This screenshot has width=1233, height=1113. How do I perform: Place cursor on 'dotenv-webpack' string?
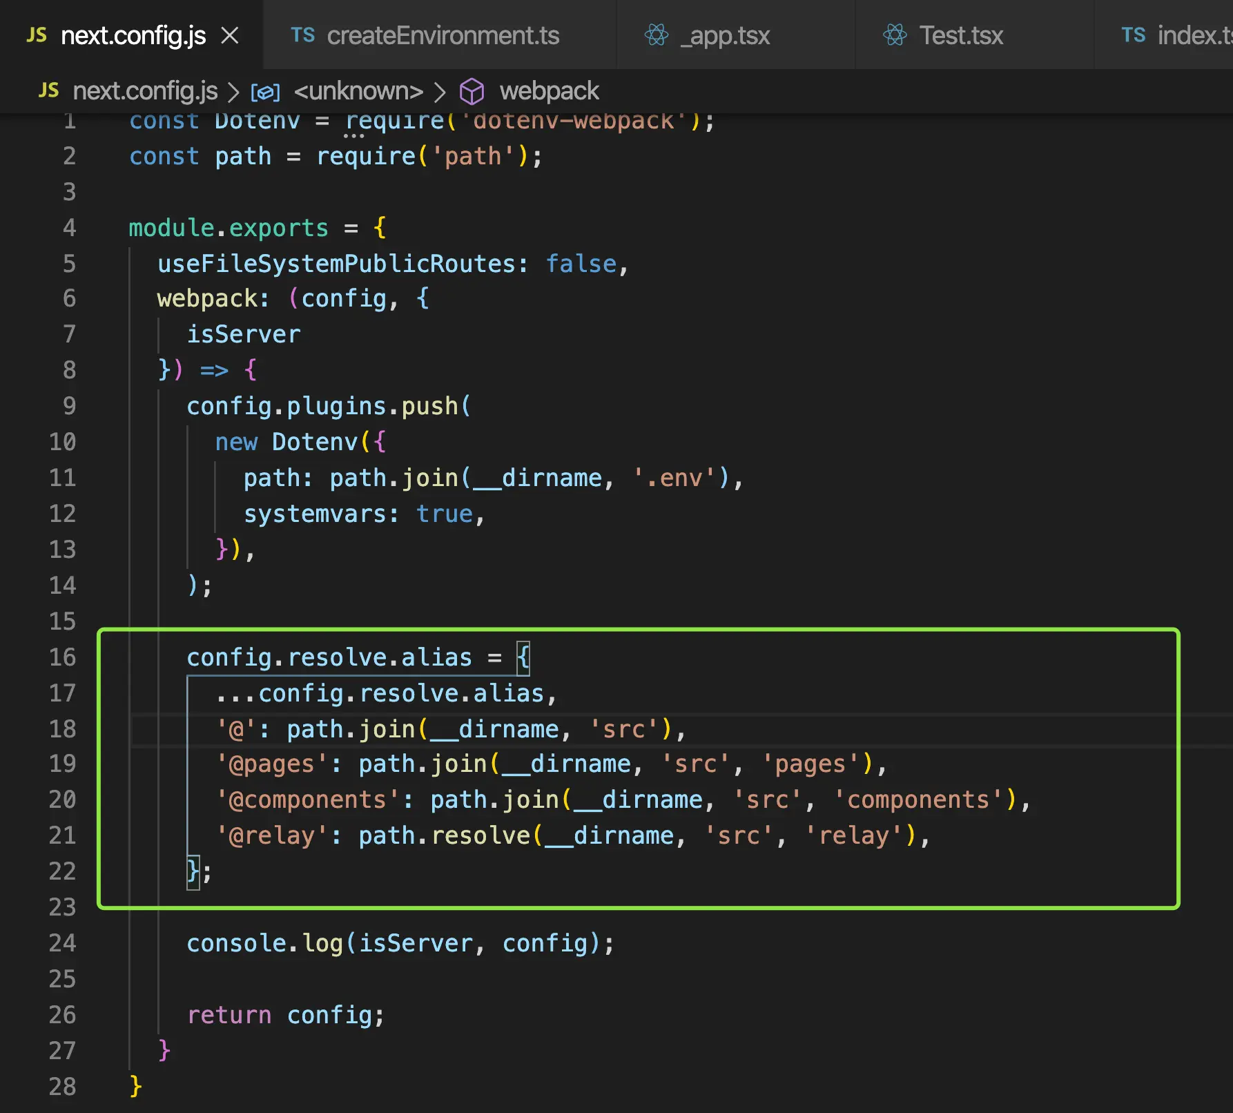[573, 121]
